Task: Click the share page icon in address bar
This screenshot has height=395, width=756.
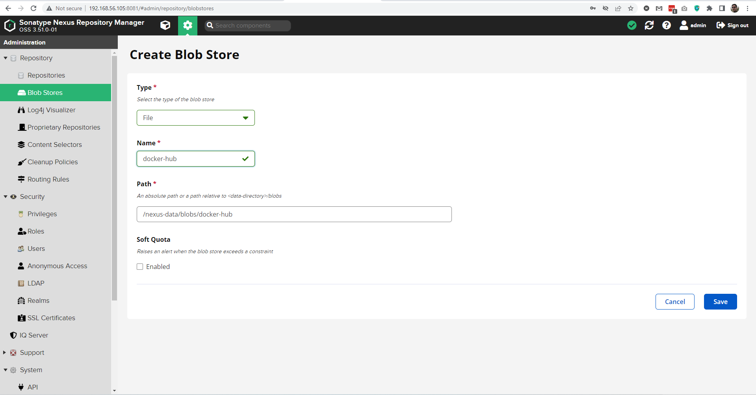Action: click(x=618, y=8)
